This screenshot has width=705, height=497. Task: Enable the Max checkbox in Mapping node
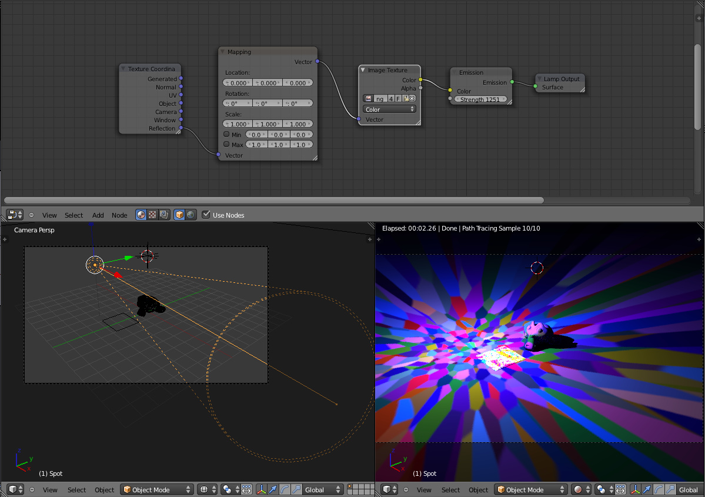pos(226,144)
